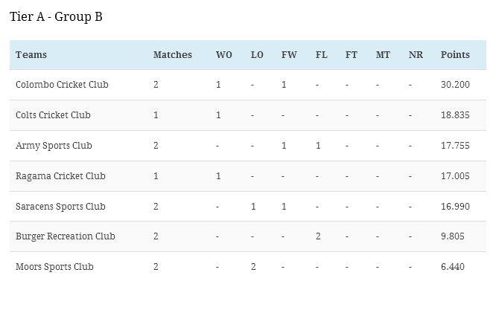496x313 pixels.
Task: Select Burger Recreation Club in the table
Action: [x=65, y=236]
